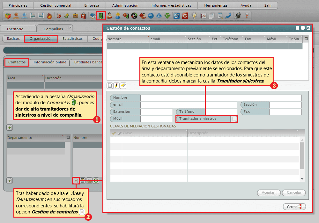Click into the email input field
Image resolution: width=319 pixels, height=223 pixels.
[x=189, y=104]
